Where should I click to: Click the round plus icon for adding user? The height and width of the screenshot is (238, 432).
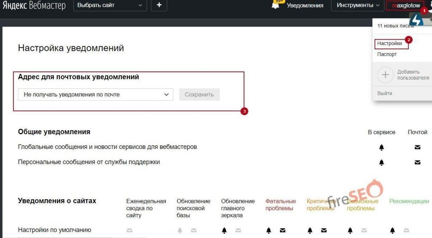point(385,75)
